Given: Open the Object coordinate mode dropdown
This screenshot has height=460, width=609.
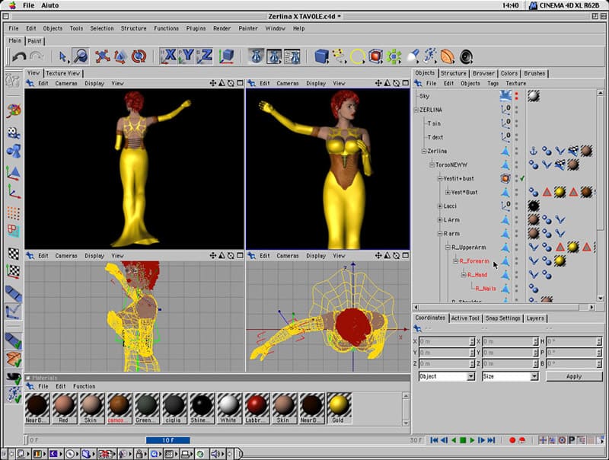Looking at the screenshot, I should (x=447, y=376).
